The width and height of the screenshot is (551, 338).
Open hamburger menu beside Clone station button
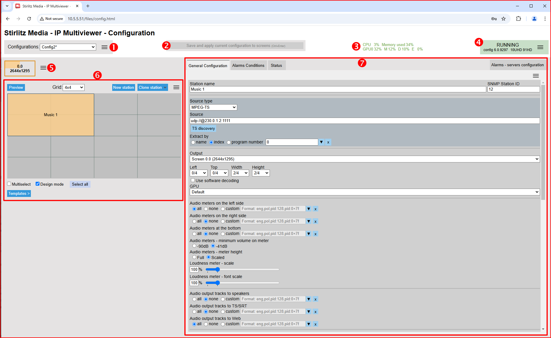click(176, 87)
